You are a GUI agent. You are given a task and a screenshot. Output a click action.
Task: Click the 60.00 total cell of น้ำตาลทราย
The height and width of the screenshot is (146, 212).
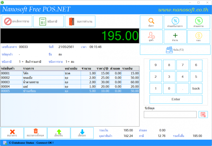tap(130, 82)
